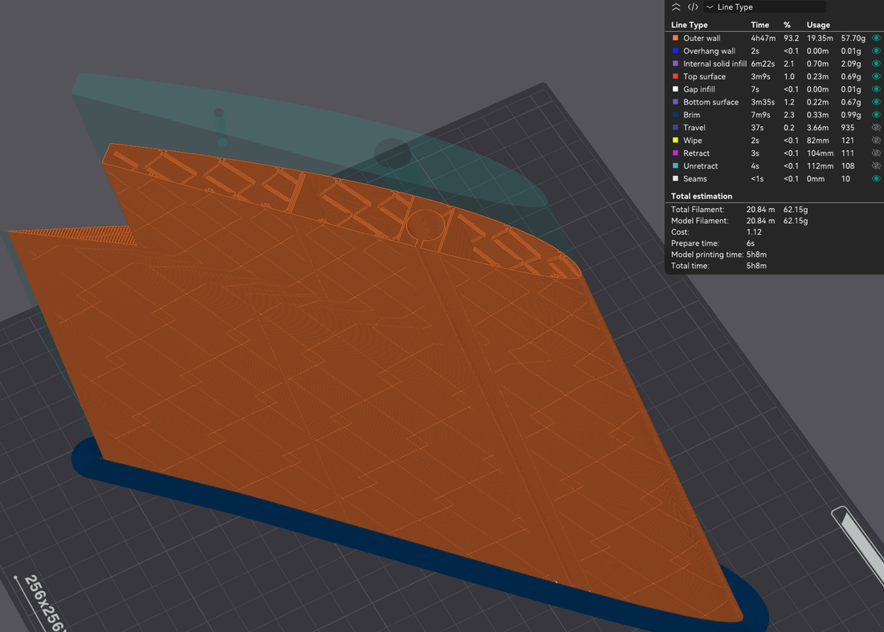Select the Seams row label
884x632 pixels.
[695, 178]
